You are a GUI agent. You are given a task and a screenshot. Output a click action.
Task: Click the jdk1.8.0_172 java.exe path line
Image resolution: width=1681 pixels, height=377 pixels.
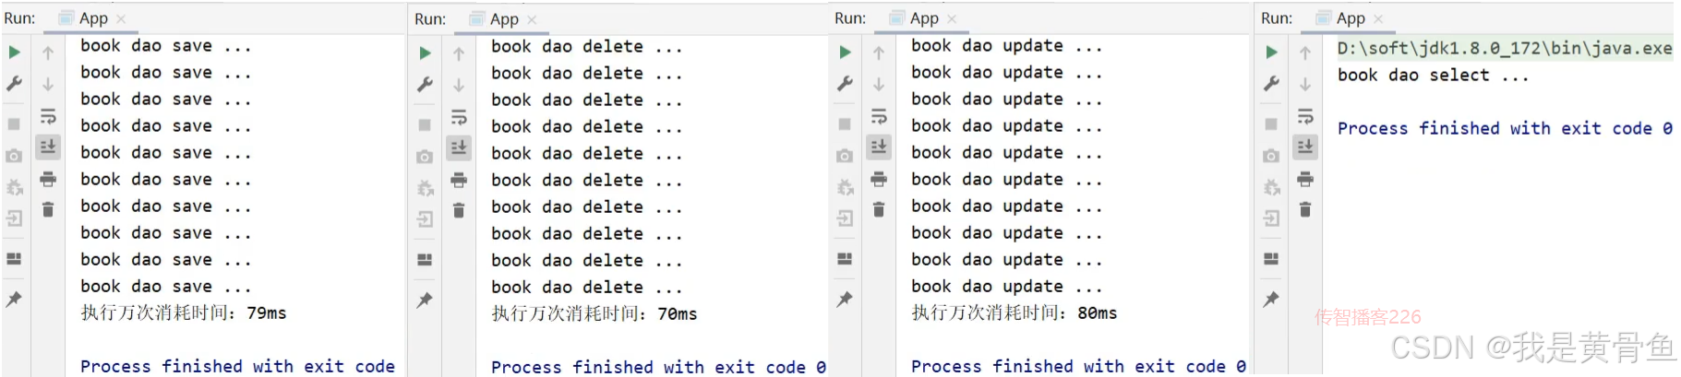[1505, 48]
